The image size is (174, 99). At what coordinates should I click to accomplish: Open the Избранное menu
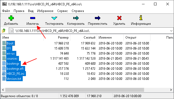tap(45, 11)
